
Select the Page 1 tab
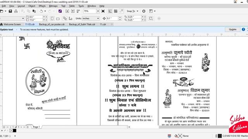point(36,127)
